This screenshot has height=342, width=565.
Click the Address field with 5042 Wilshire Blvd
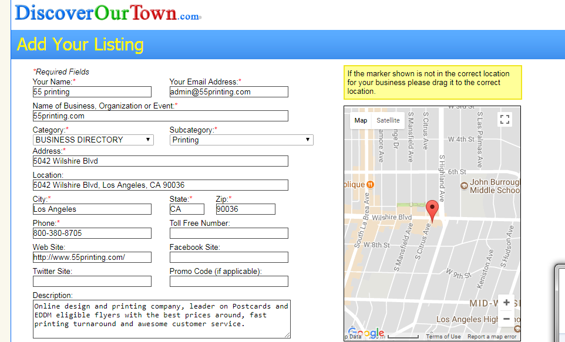point(160,161)
